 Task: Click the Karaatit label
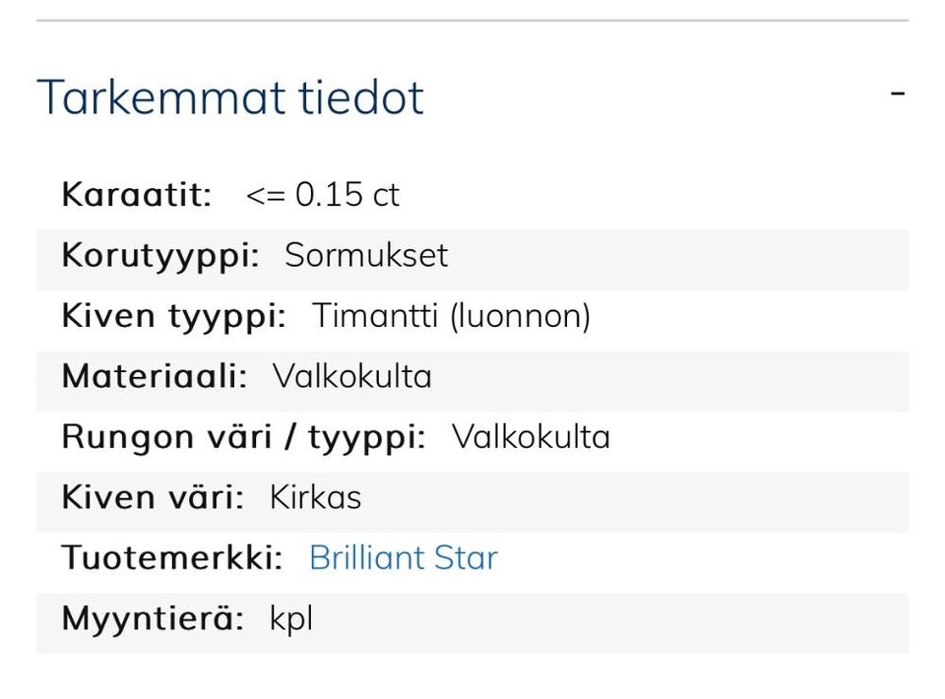point(137,195)
